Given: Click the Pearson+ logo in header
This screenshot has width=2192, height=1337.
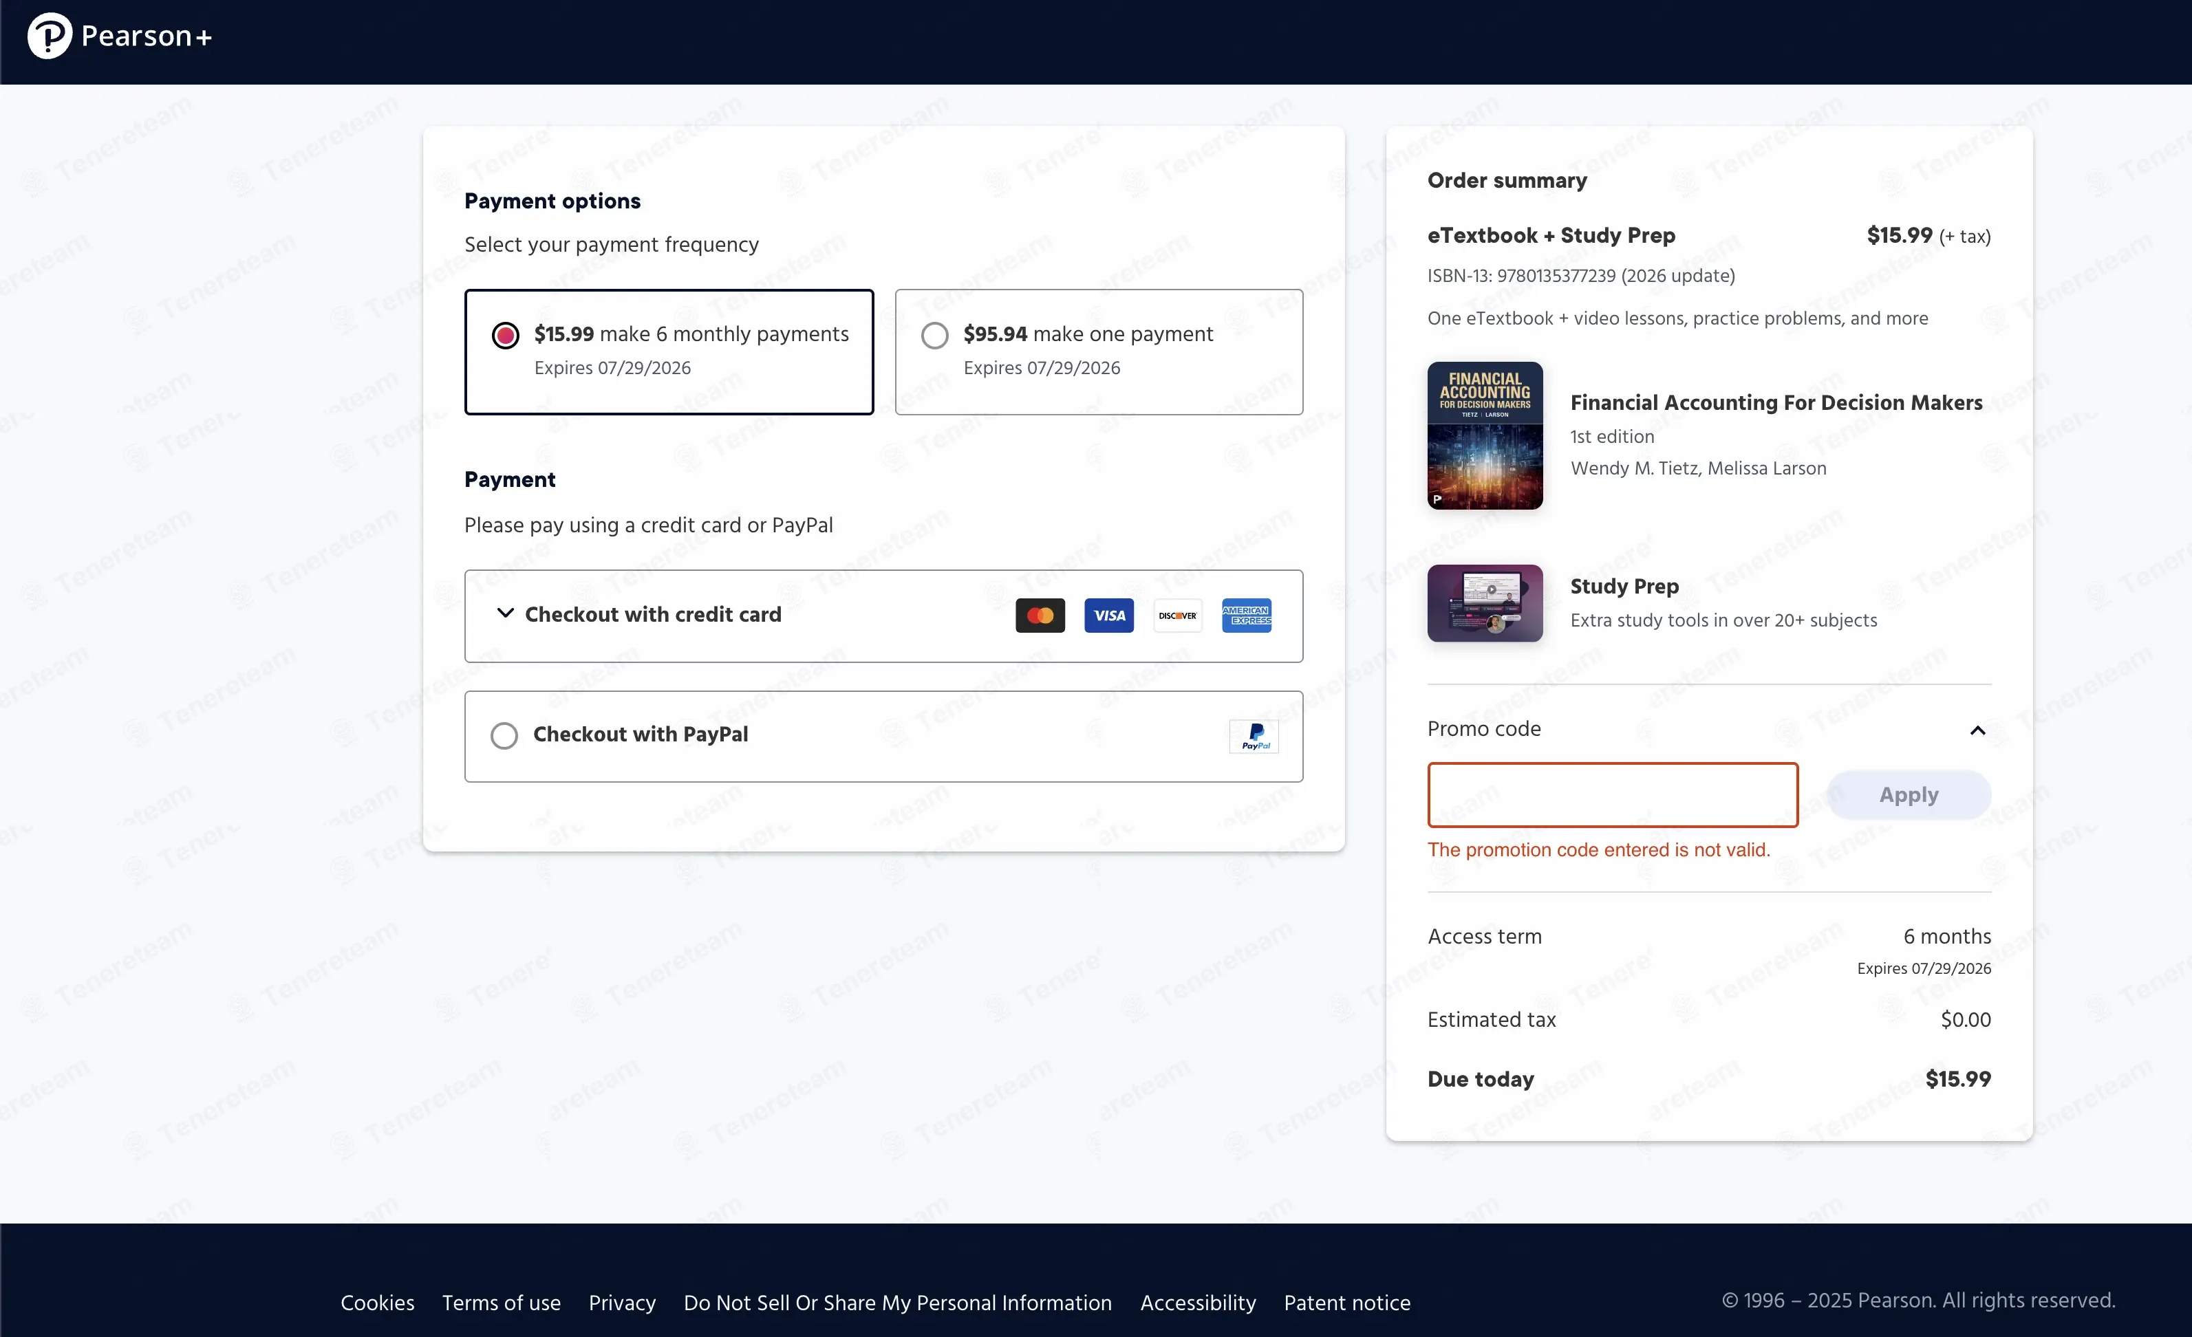Looking at the screenshot, I should [119, 36].
